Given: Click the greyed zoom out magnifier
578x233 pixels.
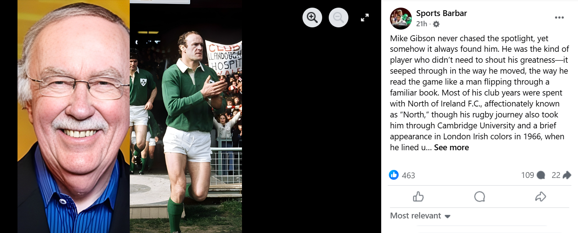Looking at the screenshot, I should coord(339,18).
